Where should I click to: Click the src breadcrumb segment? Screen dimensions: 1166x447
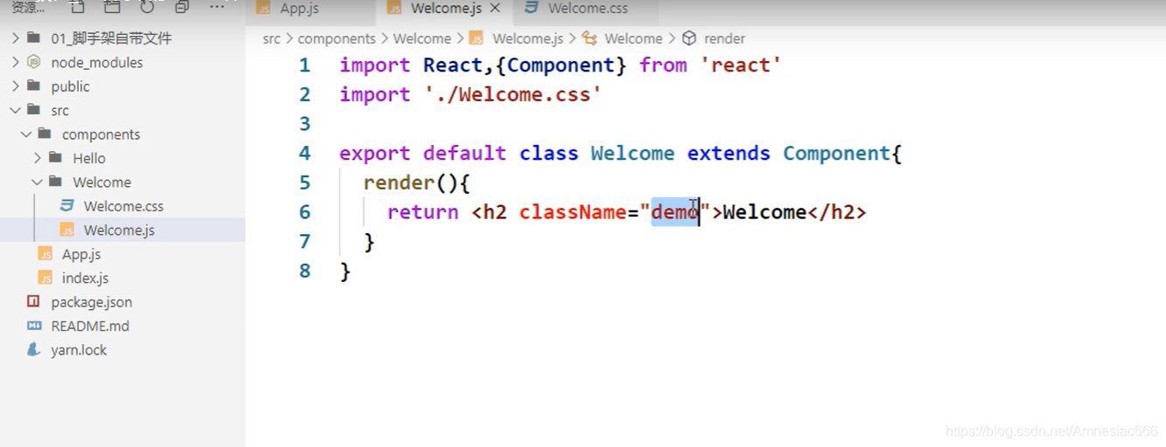[x=272, y=38]
